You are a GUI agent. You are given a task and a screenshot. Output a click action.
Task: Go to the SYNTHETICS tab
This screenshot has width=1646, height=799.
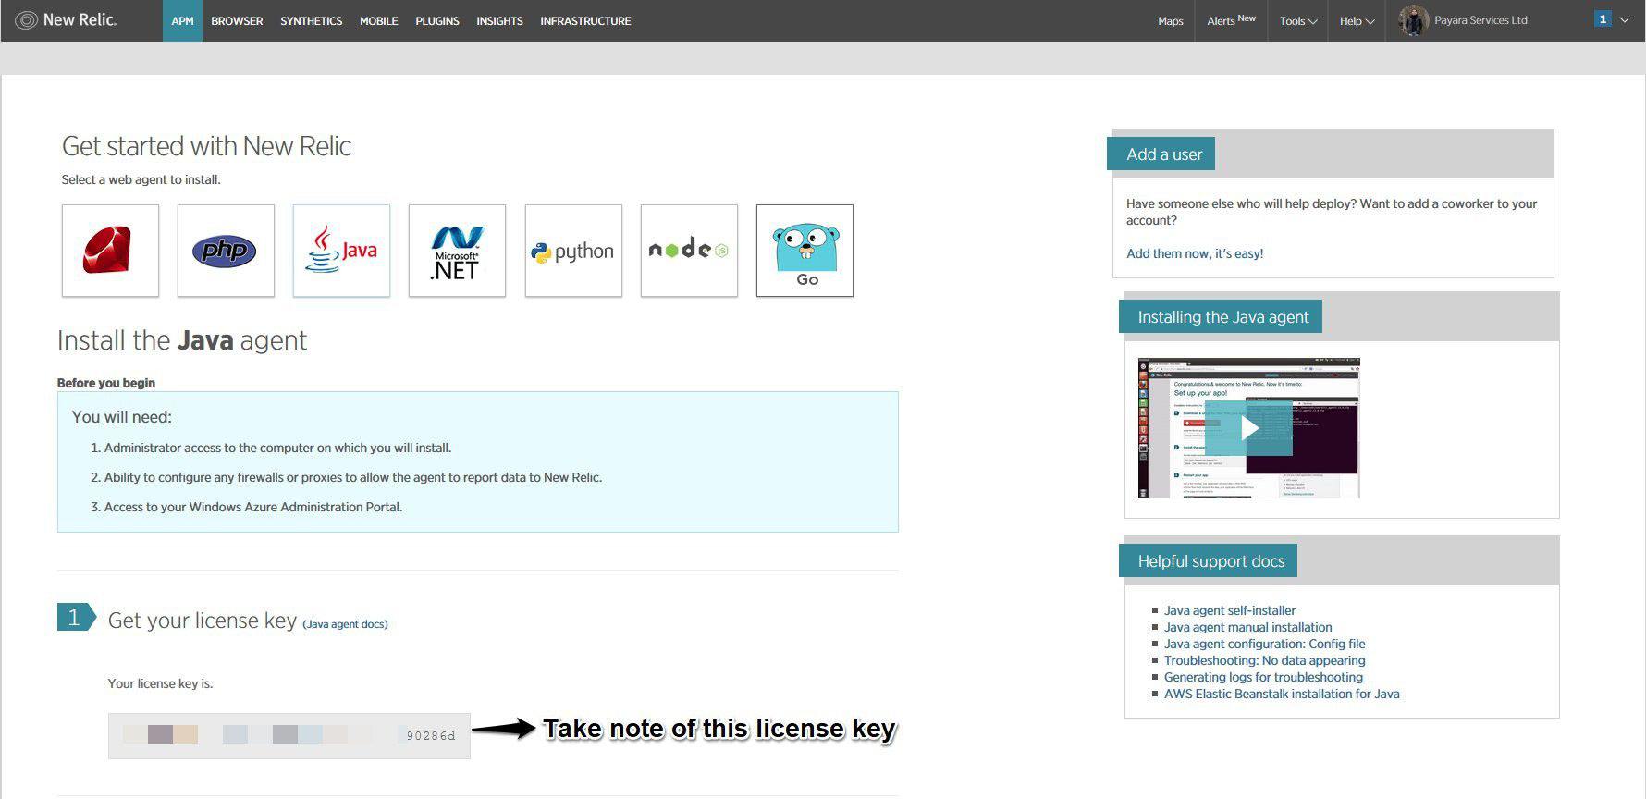click(x=312, y=21)
